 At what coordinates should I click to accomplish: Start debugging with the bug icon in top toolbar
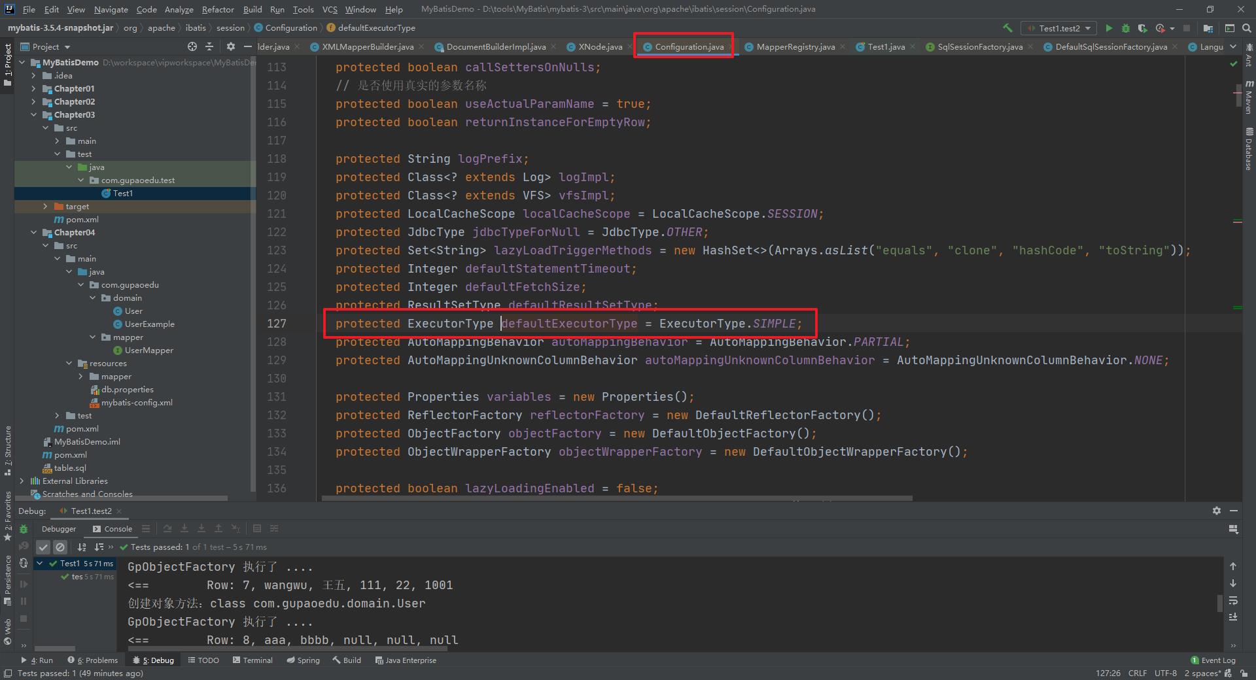[1125, 28]
